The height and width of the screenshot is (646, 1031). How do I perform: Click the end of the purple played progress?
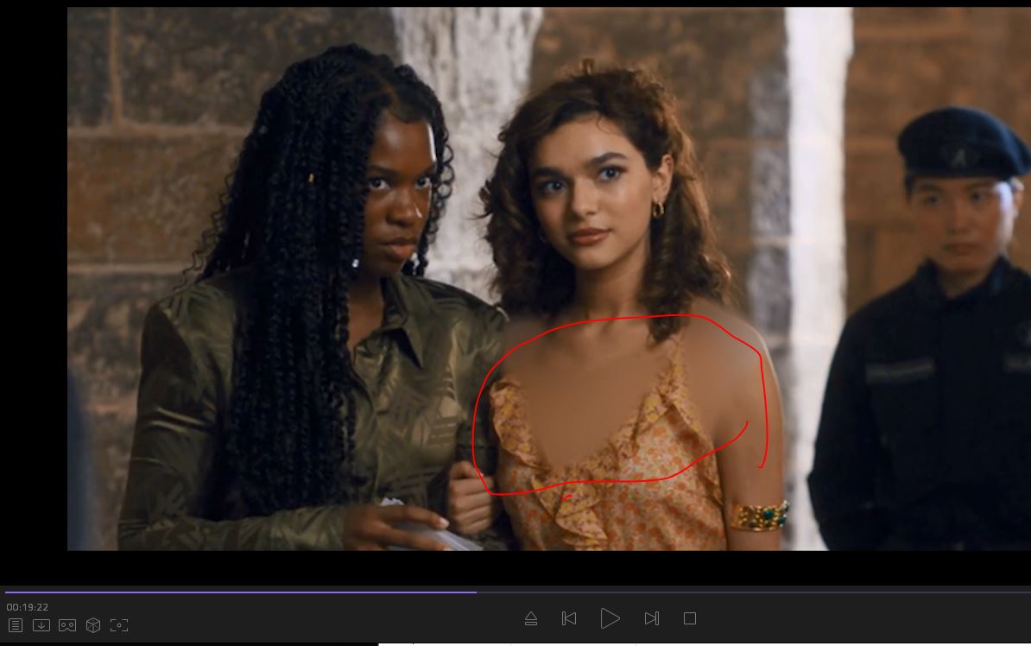[475, 592]
